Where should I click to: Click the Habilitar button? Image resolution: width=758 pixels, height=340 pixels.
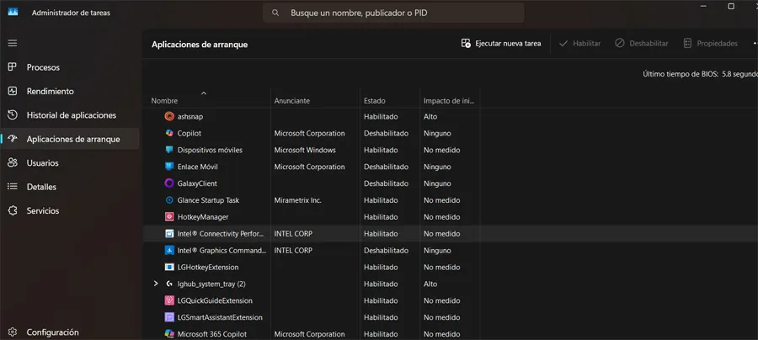579,43
